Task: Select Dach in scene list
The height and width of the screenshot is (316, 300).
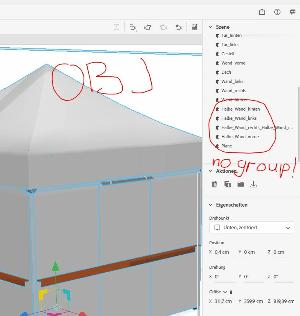Action: (226, 72)
